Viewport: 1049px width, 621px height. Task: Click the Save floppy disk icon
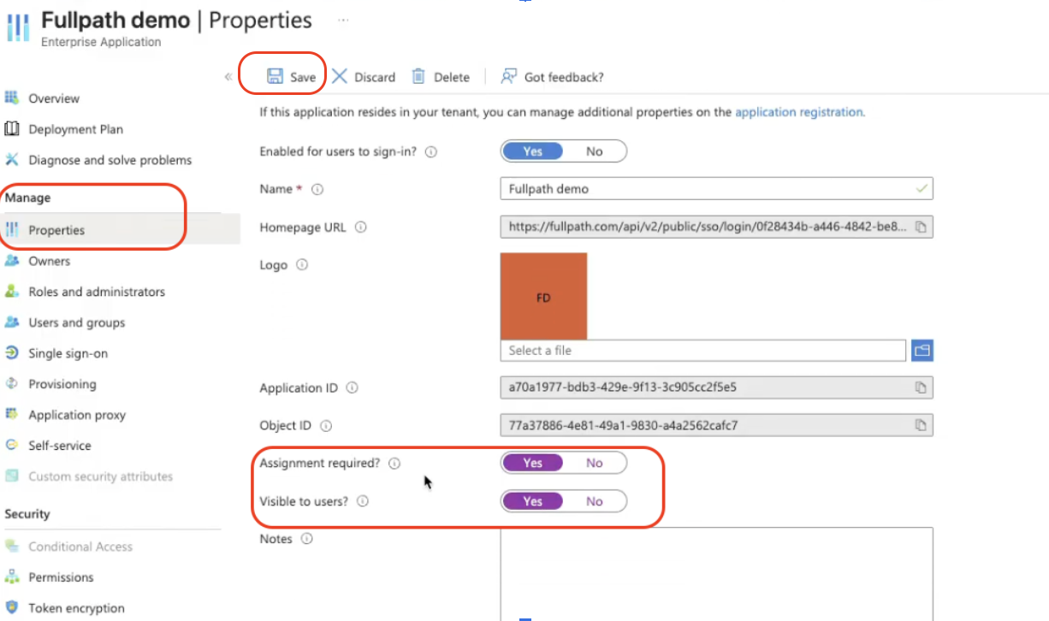click(275, 76)
